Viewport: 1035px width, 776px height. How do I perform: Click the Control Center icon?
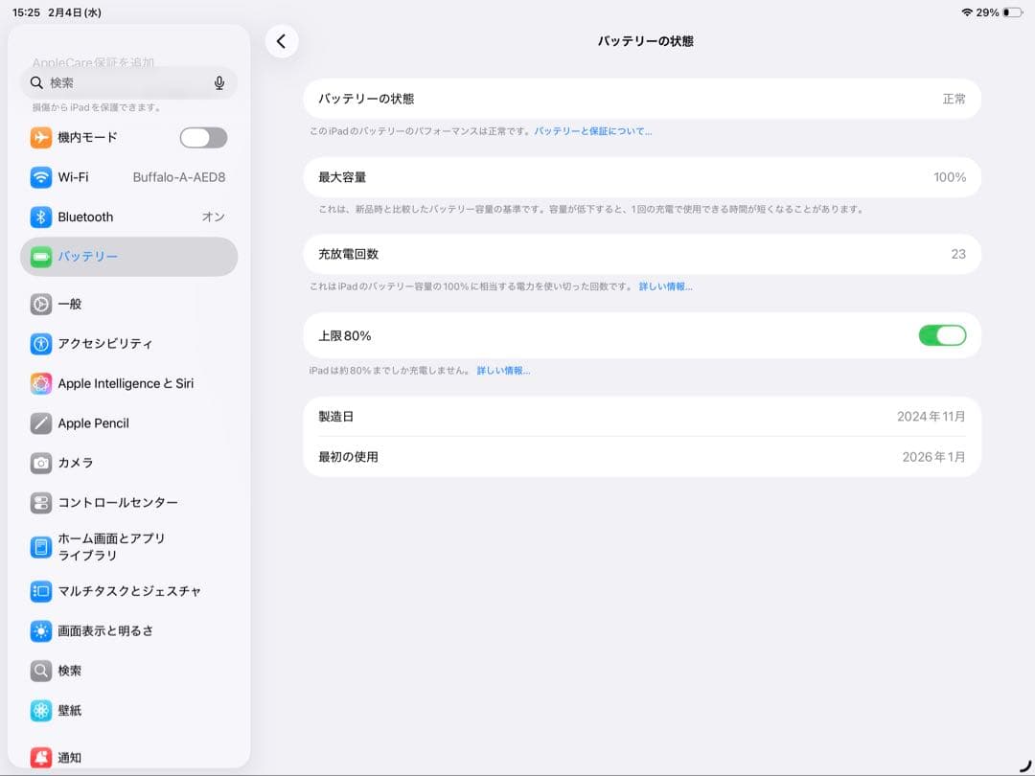click(x=40, y=502)
